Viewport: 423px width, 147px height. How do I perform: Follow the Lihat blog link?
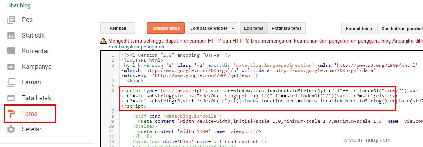18,5
